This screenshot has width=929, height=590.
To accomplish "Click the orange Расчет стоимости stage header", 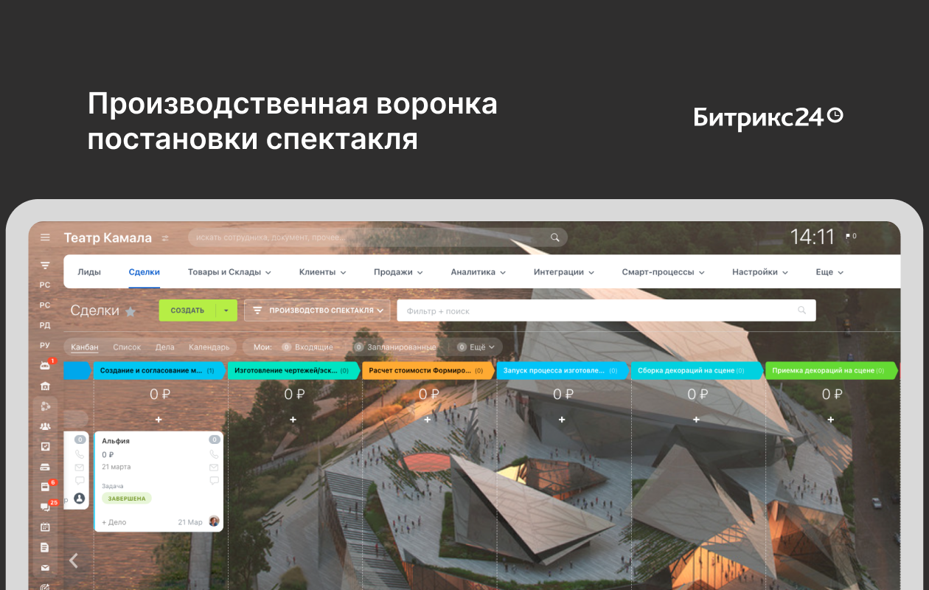I will click(x=428, y=370).
